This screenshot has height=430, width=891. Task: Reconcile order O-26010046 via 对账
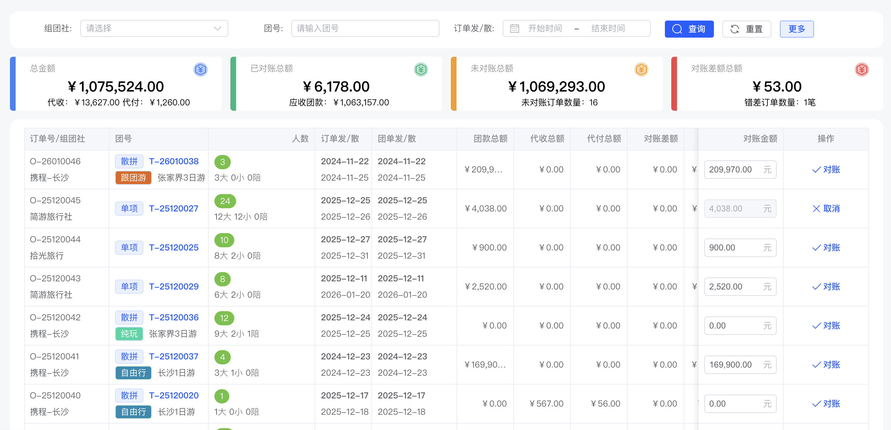[x=826, y=170]
